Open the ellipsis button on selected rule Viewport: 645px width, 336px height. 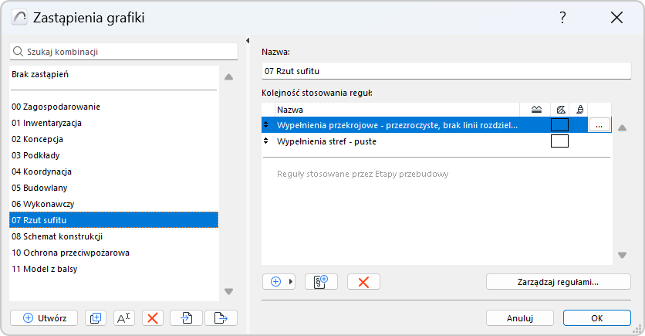point(599,124)
